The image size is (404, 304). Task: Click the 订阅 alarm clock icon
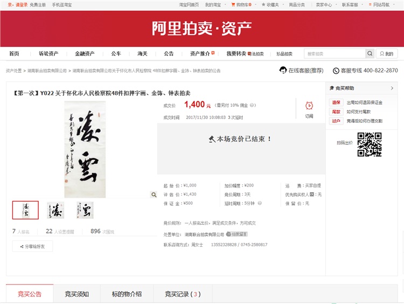point(309,106)
